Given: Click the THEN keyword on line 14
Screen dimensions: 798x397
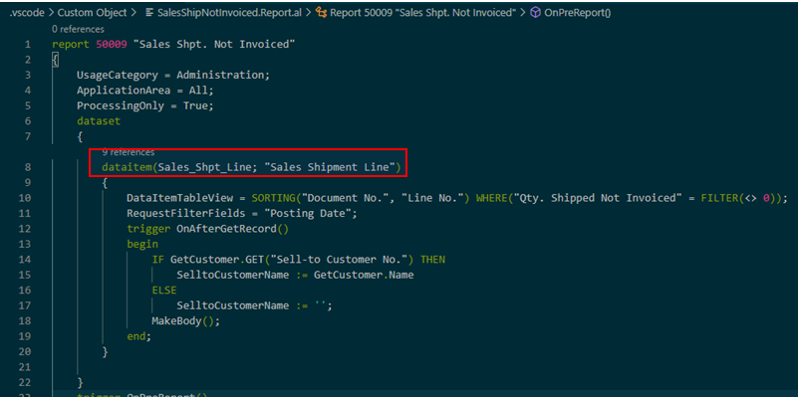Looking at the screenshot, I should pos(432,260).
